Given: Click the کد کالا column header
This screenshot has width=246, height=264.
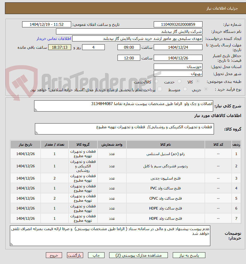Looking at the screenshot, I should pyautogui.click(x=218, y=144).
